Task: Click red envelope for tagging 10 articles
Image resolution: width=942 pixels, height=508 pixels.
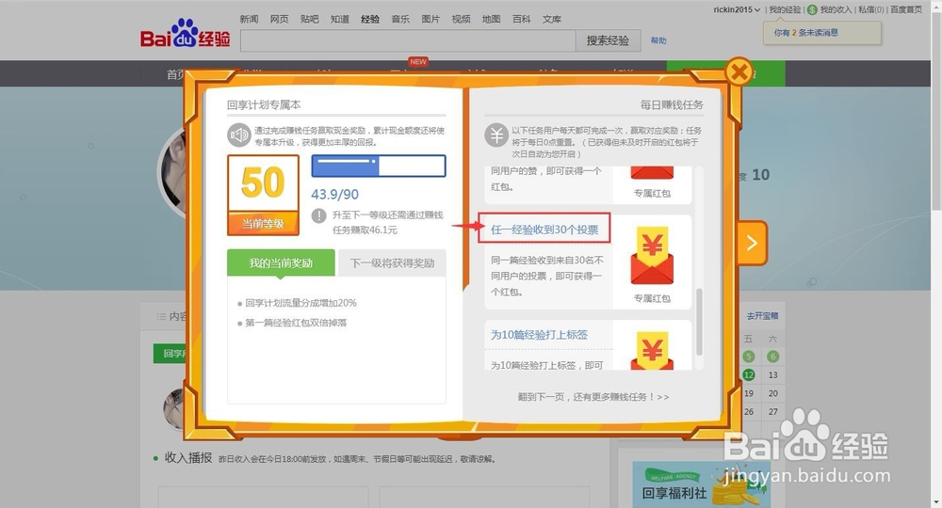Action: (652, 352)
